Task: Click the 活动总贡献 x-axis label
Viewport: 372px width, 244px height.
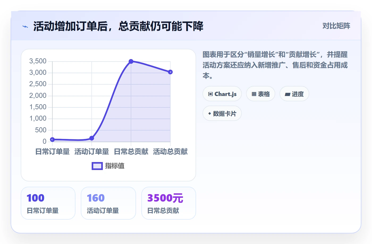Action: (170, 152)
